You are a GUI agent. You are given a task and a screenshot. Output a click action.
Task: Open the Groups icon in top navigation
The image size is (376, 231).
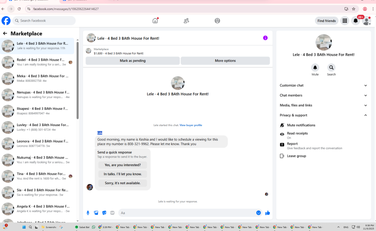217,21
